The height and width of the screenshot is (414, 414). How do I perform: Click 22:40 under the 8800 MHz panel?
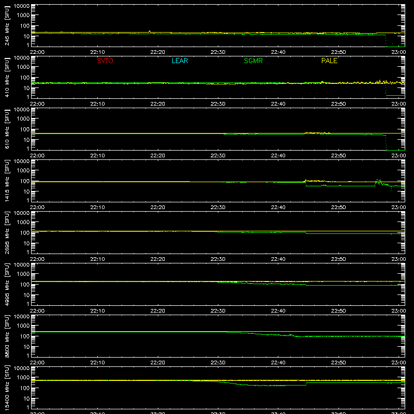pos(278,363)
